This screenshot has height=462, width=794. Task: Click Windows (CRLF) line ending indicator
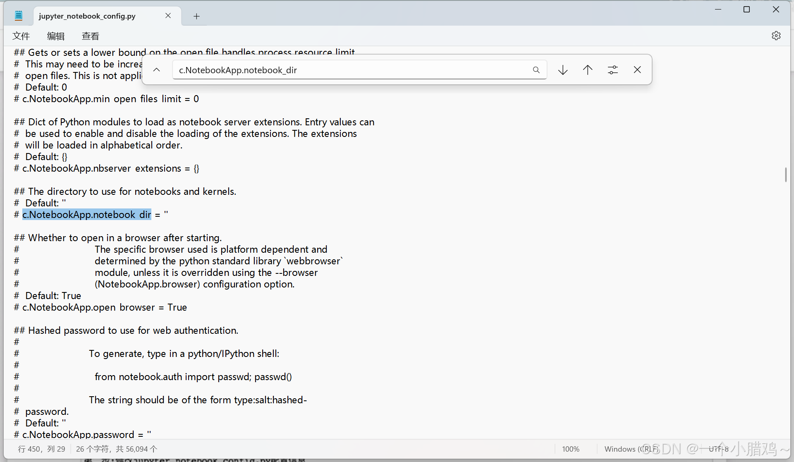[x=631, y=449]
